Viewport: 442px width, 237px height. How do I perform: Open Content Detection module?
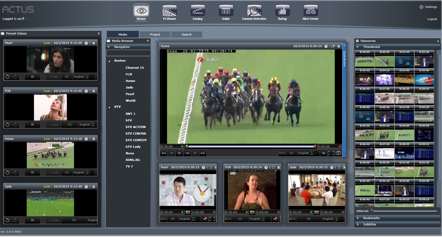point(254,12)
